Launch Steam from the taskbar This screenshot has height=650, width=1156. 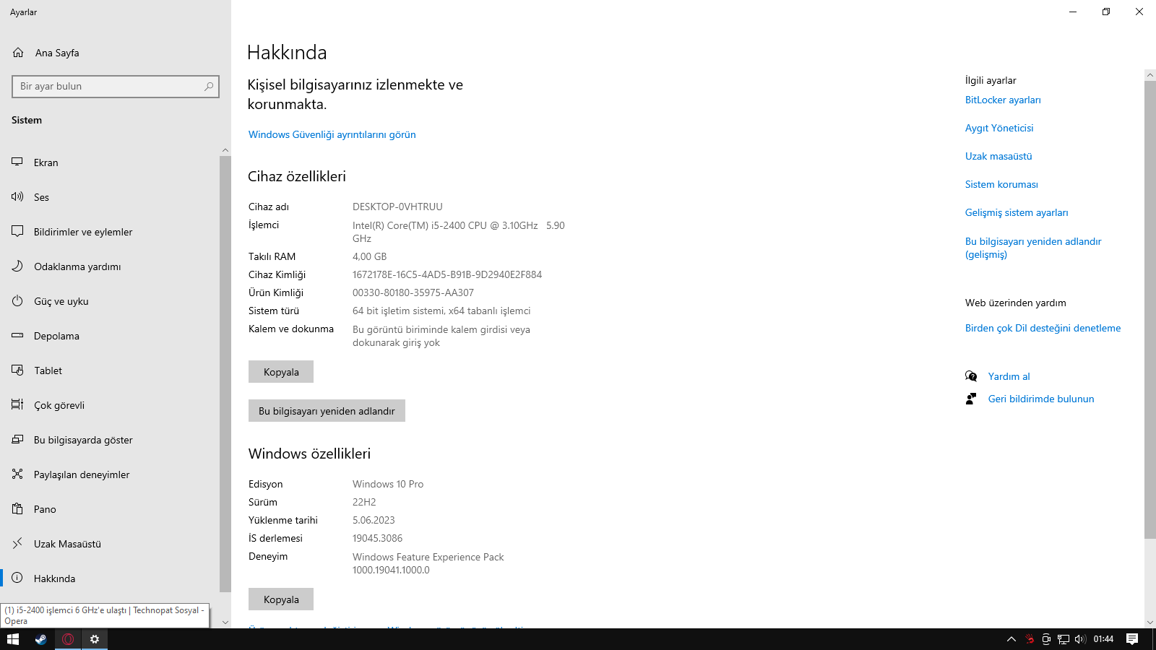(40, 639)
